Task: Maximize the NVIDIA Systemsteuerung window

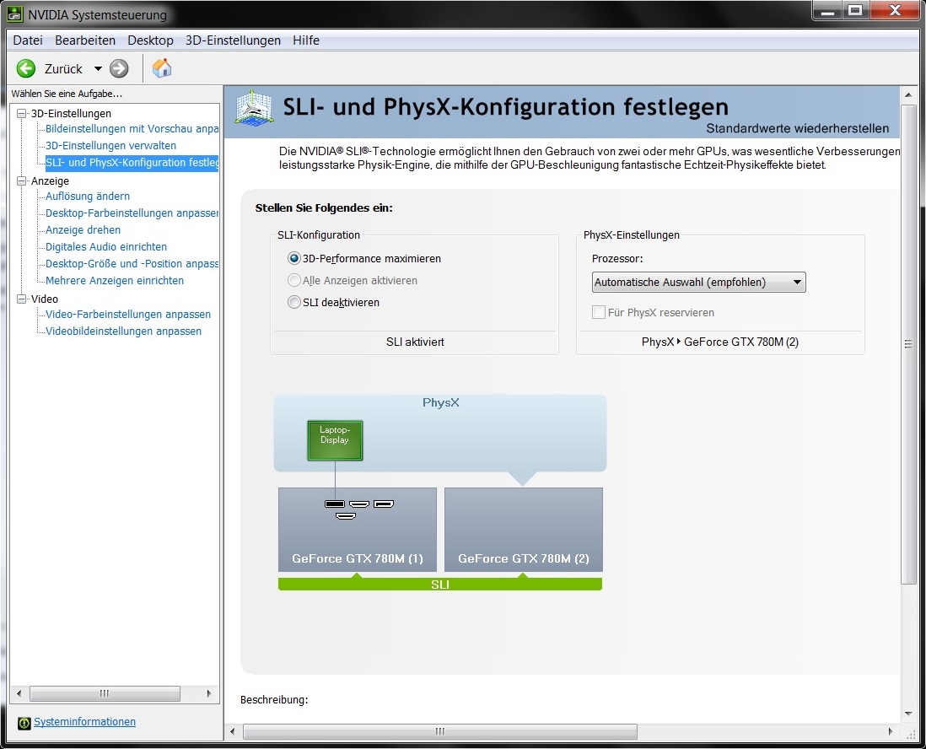Action: click(x=855, y=10)
